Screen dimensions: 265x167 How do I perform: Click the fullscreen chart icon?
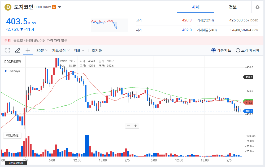coord(7,50)
